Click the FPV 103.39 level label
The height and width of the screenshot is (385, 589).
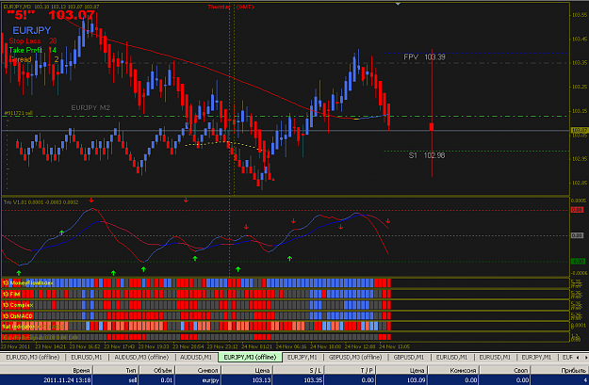pos(424,57)
